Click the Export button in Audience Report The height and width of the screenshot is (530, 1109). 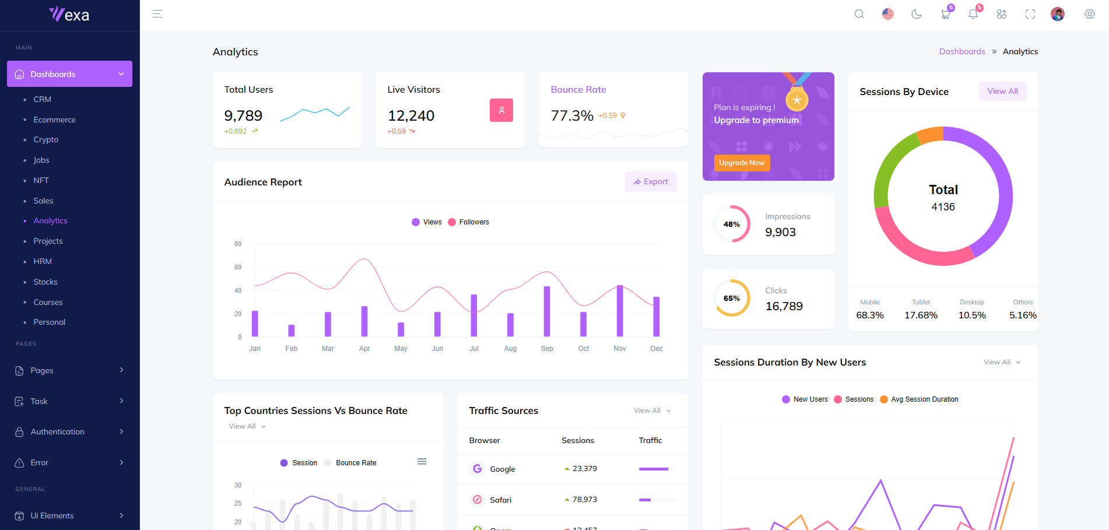(651, 181)
